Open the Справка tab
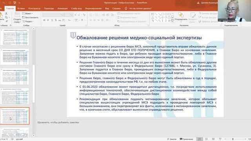The width and height of the screenshot is (251, 141). [116, 9]
